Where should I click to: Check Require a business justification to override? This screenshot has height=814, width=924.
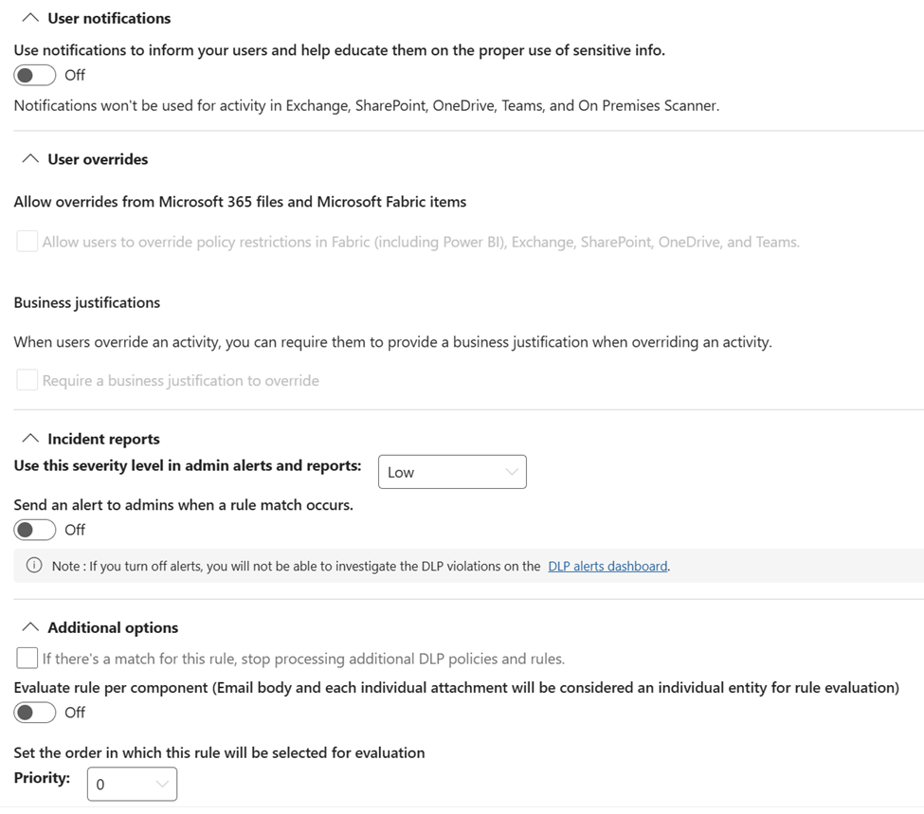(x=27, y=380)
